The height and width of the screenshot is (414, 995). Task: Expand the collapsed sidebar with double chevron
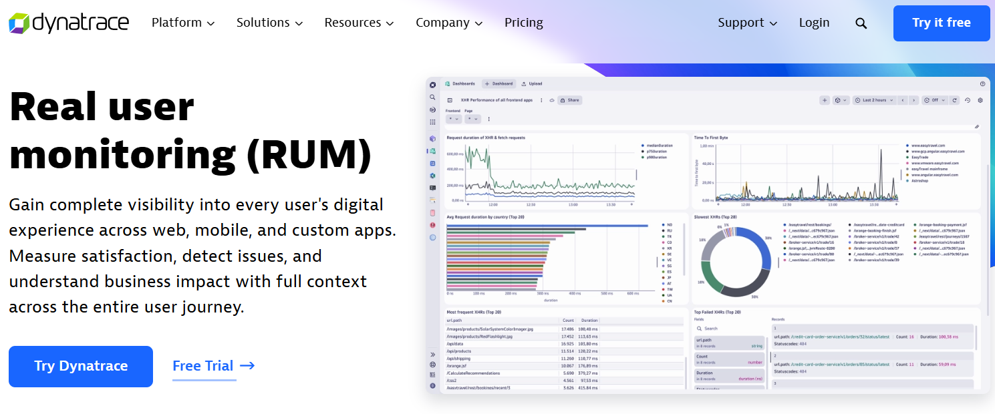(432, 355)
